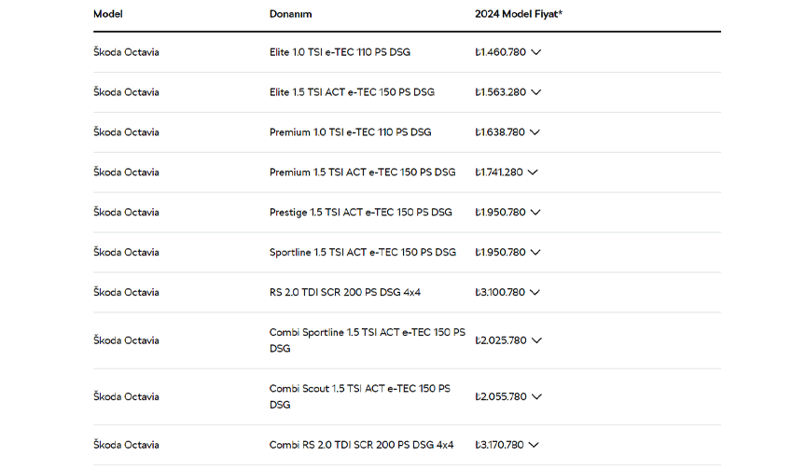Viewport: 806px width, 471px height.
Task: Expand the Combi Sportline ₺2.025.780 chevron
Action: (x=536, y=341)
